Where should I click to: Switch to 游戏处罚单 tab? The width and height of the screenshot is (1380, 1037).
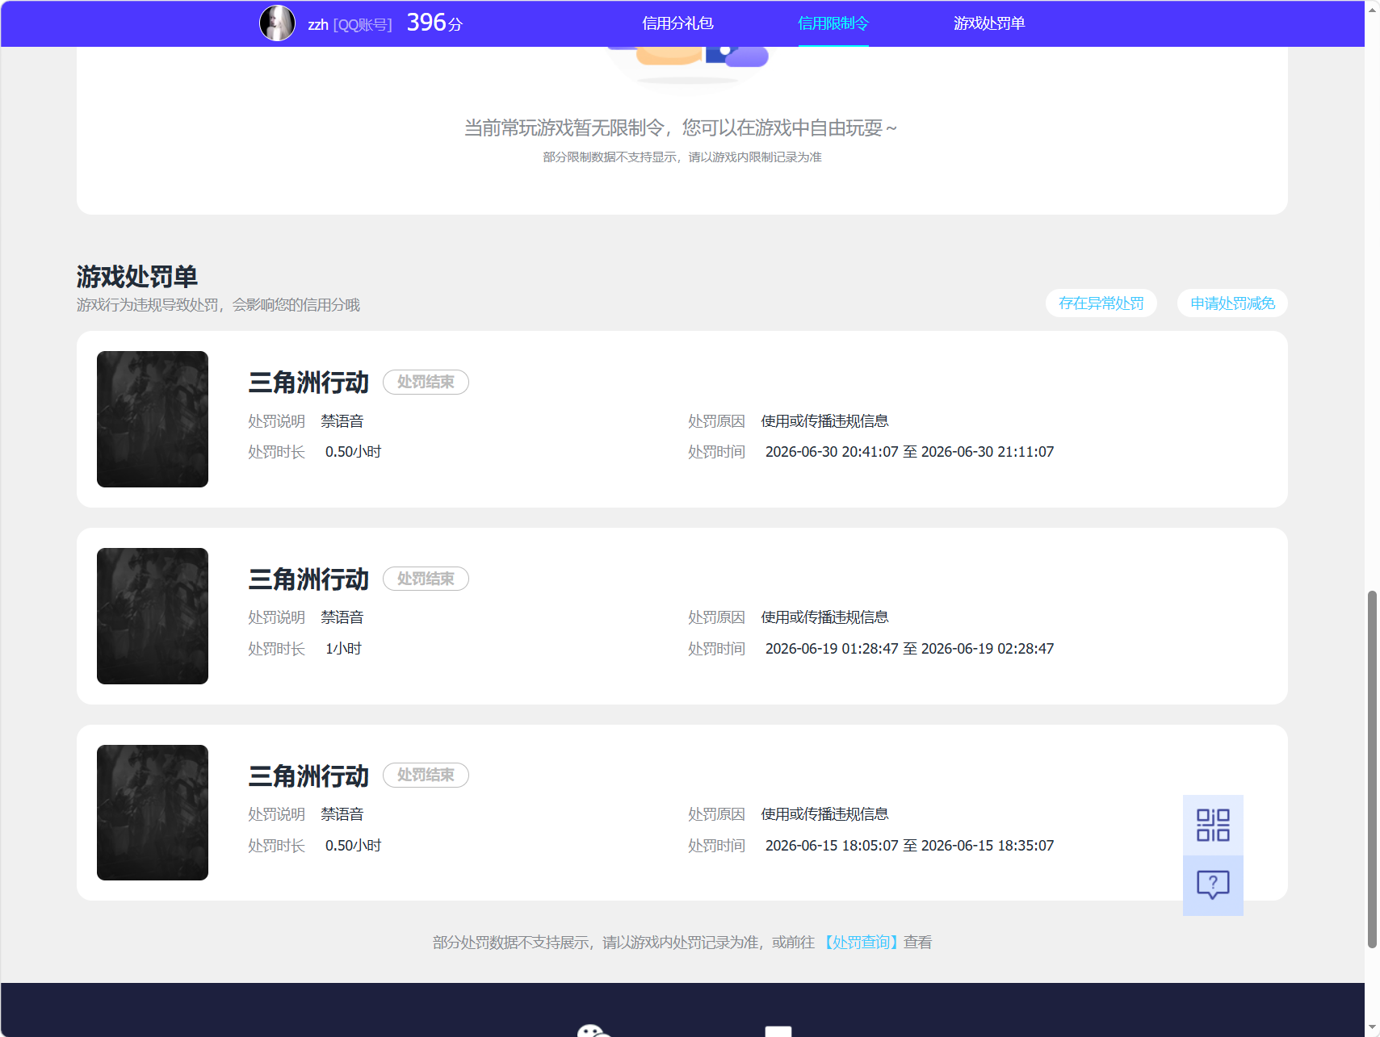989,23
